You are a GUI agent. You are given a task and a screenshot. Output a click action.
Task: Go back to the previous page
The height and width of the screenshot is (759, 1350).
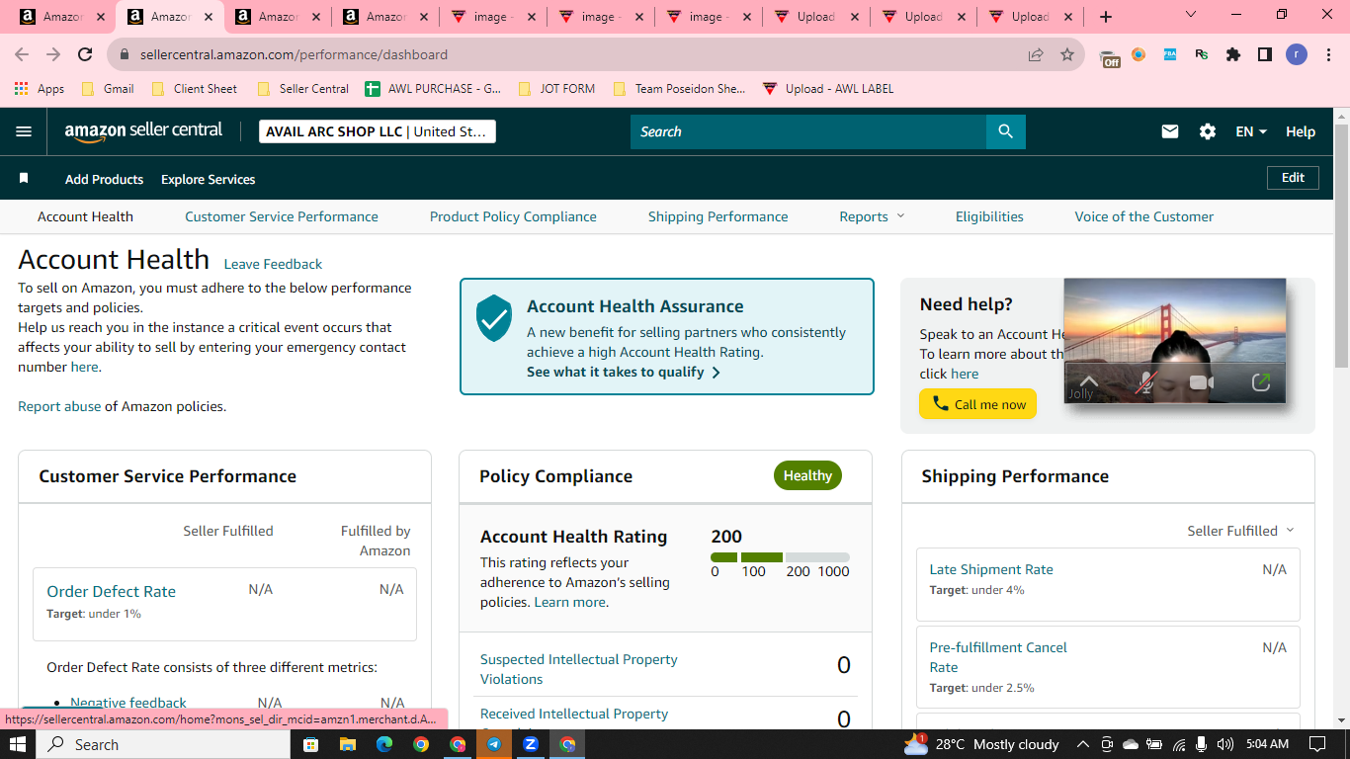click(22, 54)
